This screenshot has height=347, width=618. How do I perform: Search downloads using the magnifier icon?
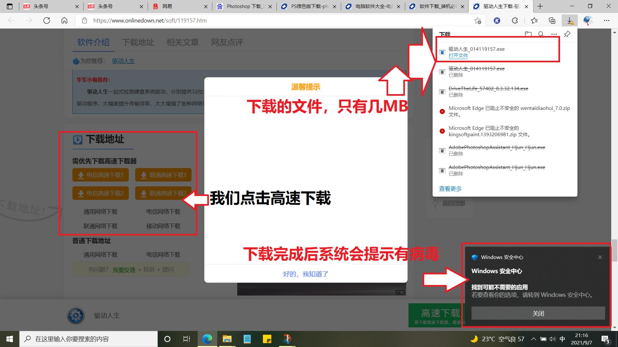pos(541,34)
